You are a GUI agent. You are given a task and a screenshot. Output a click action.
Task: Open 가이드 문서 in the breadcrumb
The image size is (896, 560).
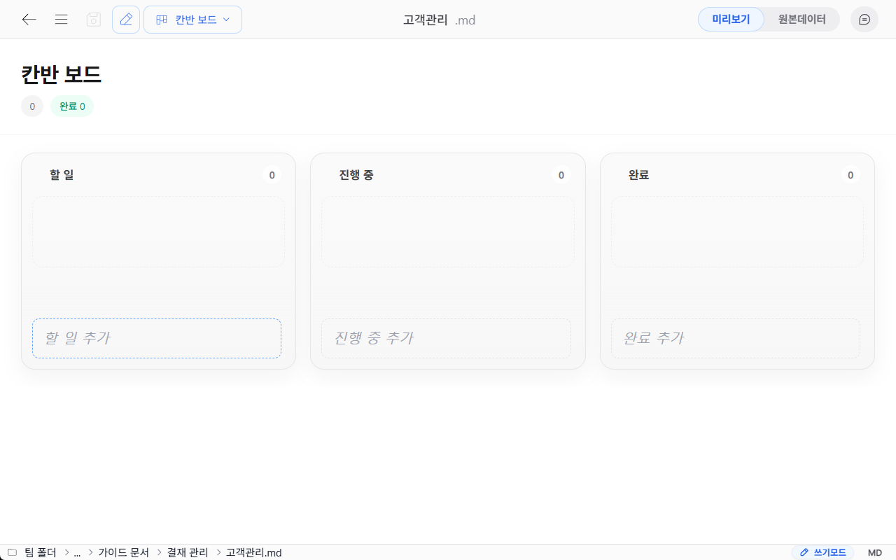(x=124, y=552)
